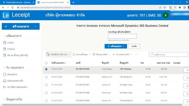The height and width of the screenshot is (106, 189).
Task: Click the horizontal page scrollbar
Action: [92, 105]
